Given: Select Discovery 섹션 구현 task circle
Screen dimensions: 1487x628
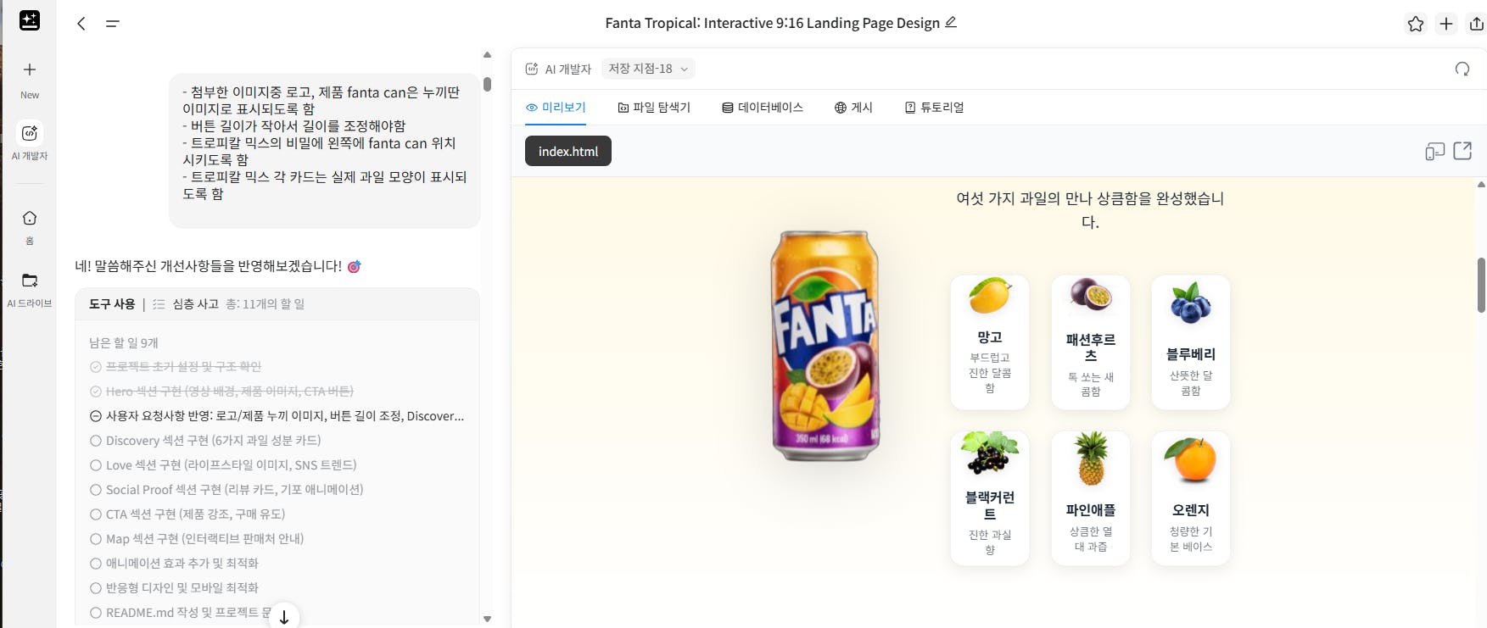Looking at the screenshot, I should point(96,441).
